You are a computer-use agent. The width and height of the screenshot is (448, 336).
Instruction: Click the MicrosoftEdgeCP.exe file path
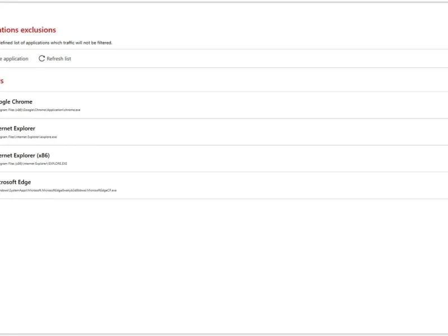click(58, 190)
